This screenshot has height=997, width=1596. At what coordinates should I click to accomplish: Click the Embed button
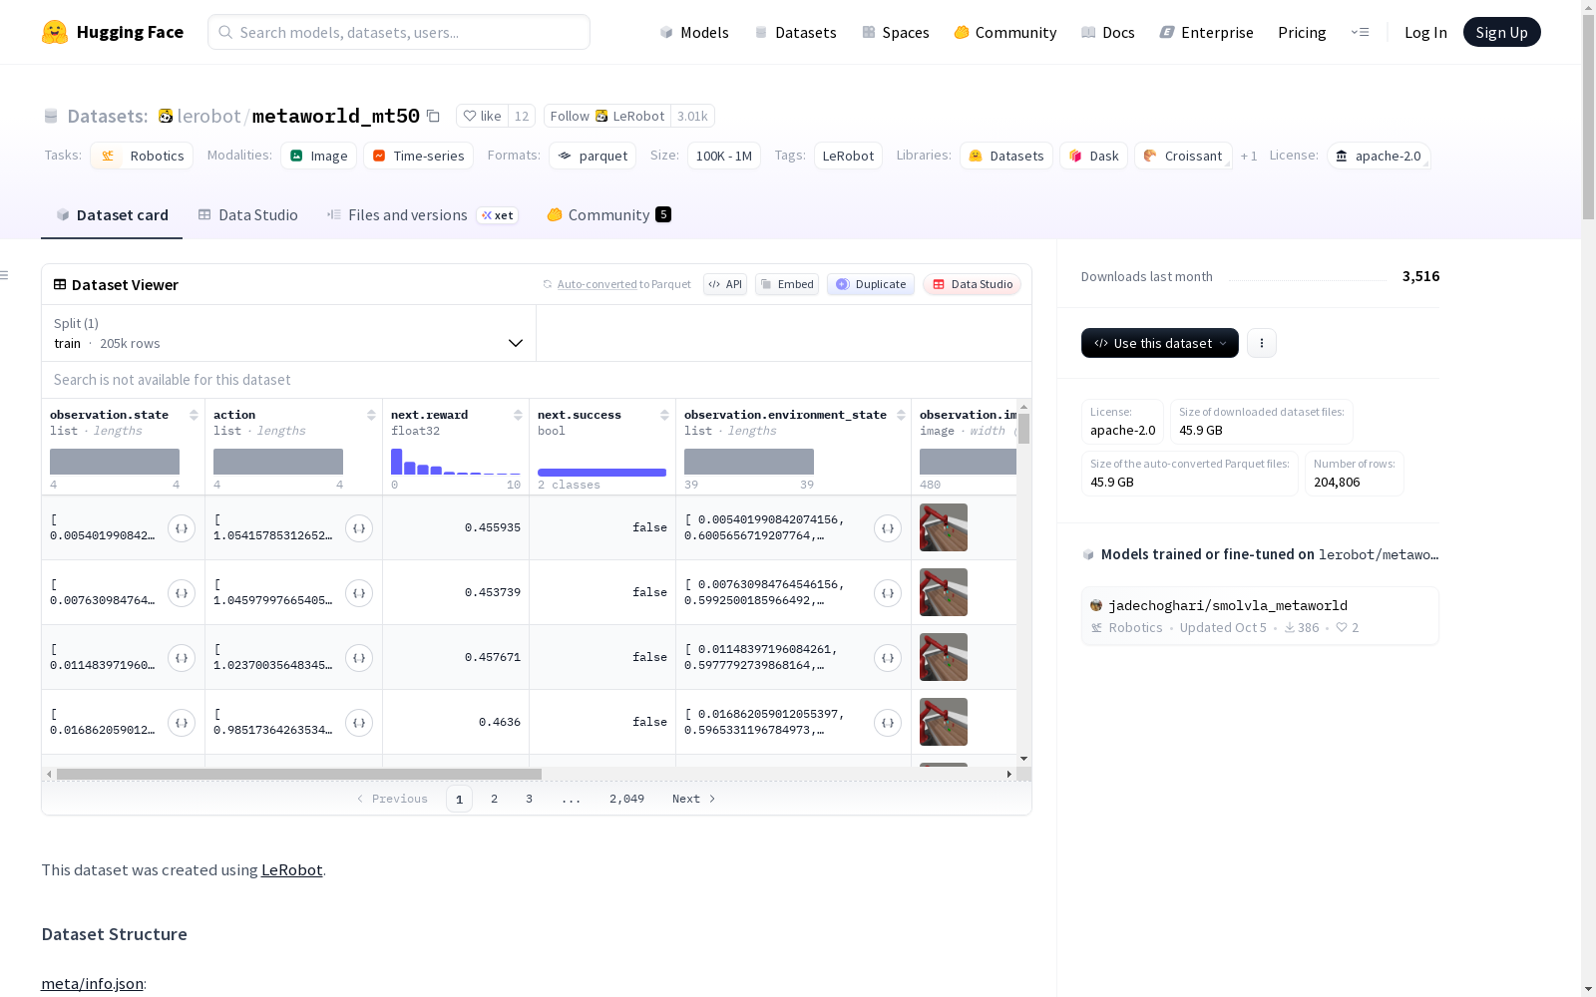click(787, 284)
